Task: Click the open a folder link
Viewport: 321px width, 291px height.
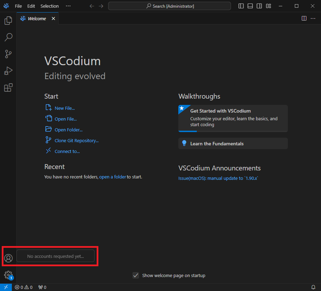Action: tap(112, 177)
